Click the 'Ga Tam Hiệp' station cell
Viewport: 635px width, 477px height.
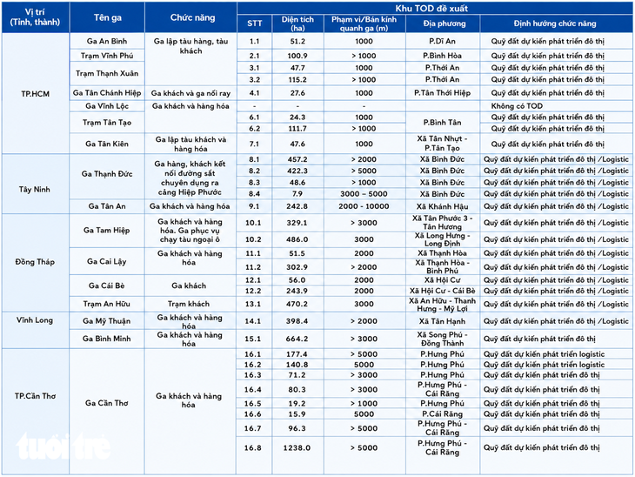coord(107,230)
